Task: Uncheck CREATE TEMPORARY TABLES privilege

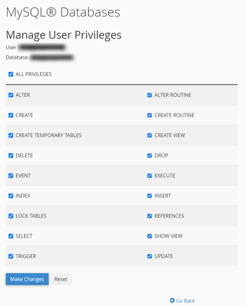Action: (x=11, y=135)
